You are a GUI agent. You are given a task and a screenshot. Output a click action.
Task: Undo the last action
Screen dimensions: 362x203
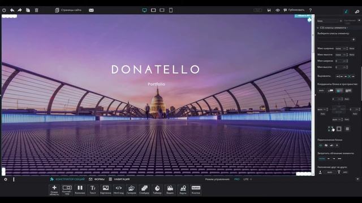(12, 10)
